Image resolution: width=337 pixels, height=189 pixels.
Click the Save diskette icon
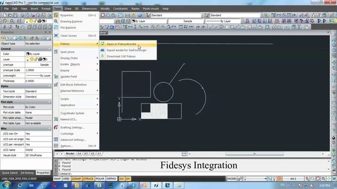click(x=15, y=15)
